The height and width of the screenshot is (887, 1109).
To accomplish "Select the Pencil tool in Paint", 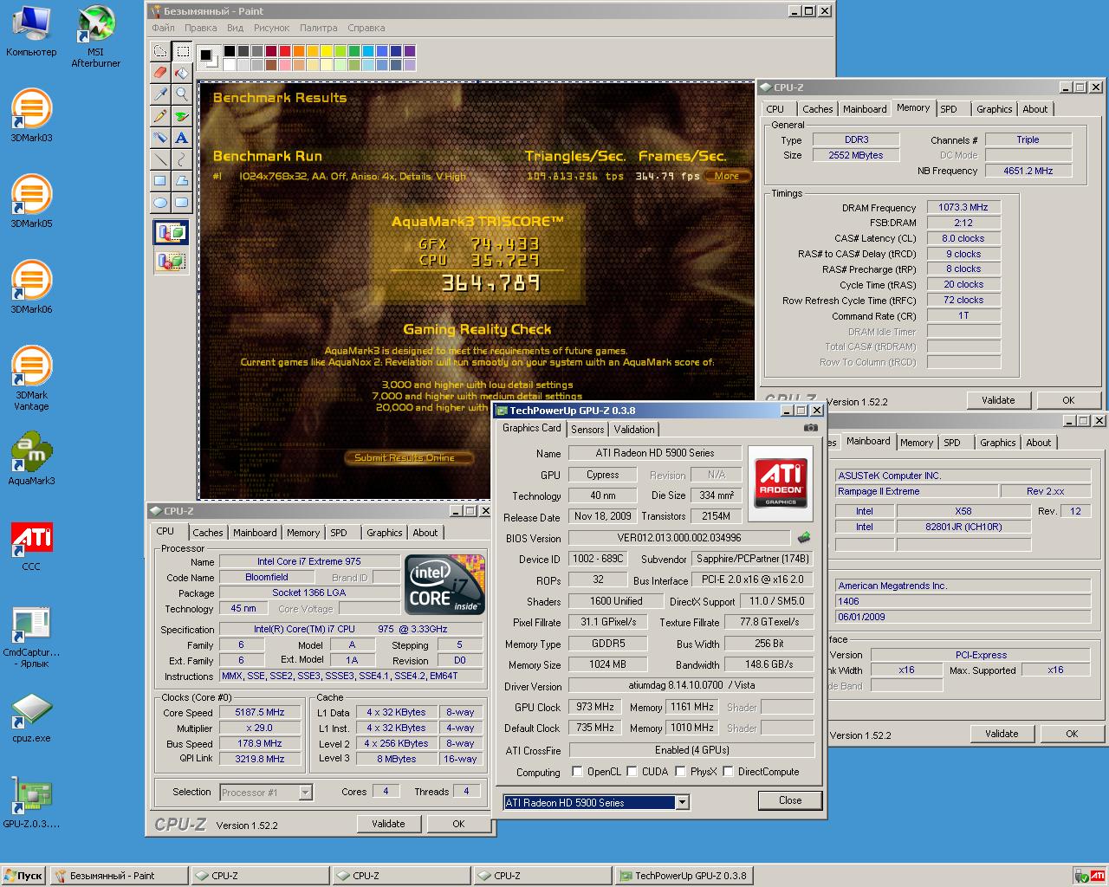I will [x=160, y=116].
